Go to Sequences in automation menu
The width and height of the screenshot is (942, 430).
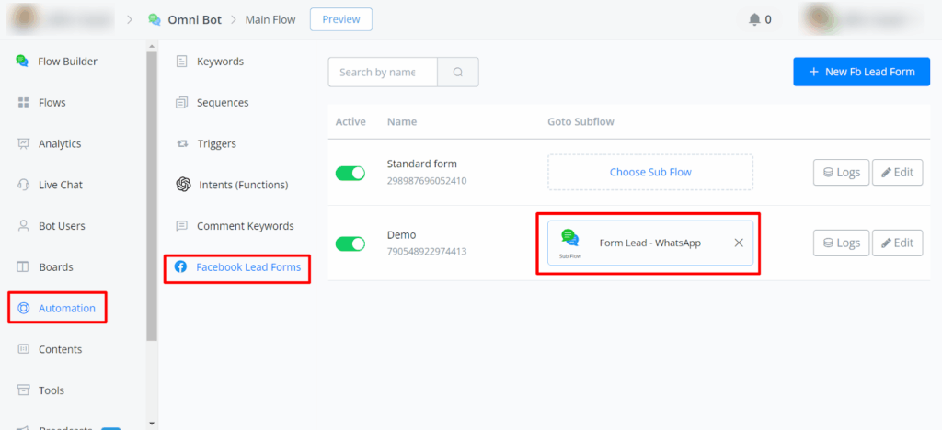tap(223, 103)
